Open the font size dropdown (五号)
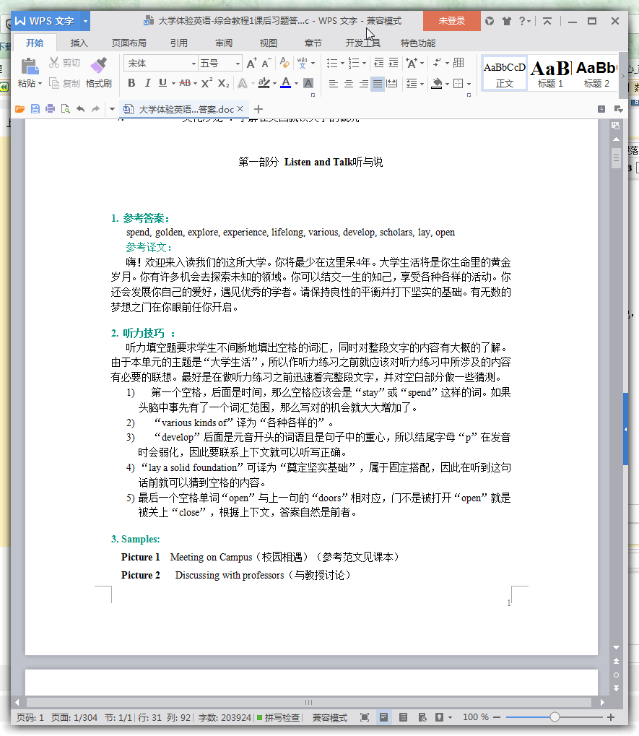The height and width of the screenshot is (736, 639). point(238,64)
